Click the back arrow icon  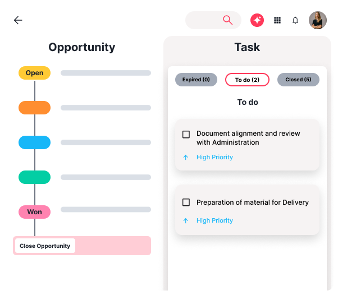18,20
